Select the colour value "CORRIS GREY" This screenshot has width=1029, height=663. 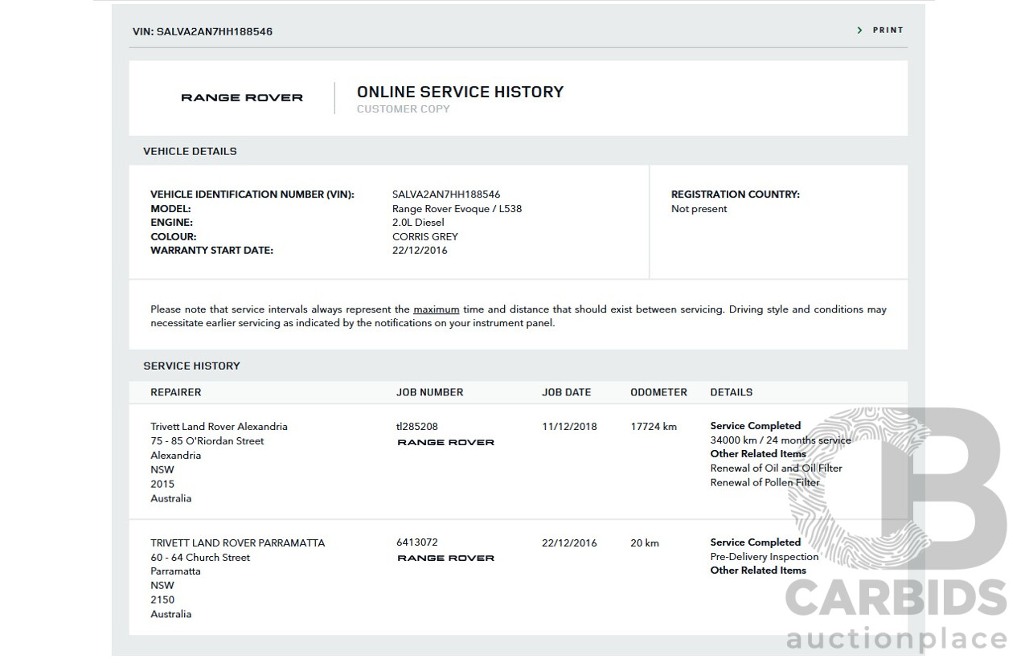click(x=425, y=237)
